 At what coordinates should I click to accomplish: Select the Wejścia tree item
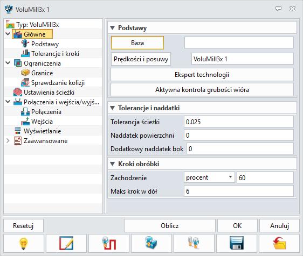click(42, 122)
